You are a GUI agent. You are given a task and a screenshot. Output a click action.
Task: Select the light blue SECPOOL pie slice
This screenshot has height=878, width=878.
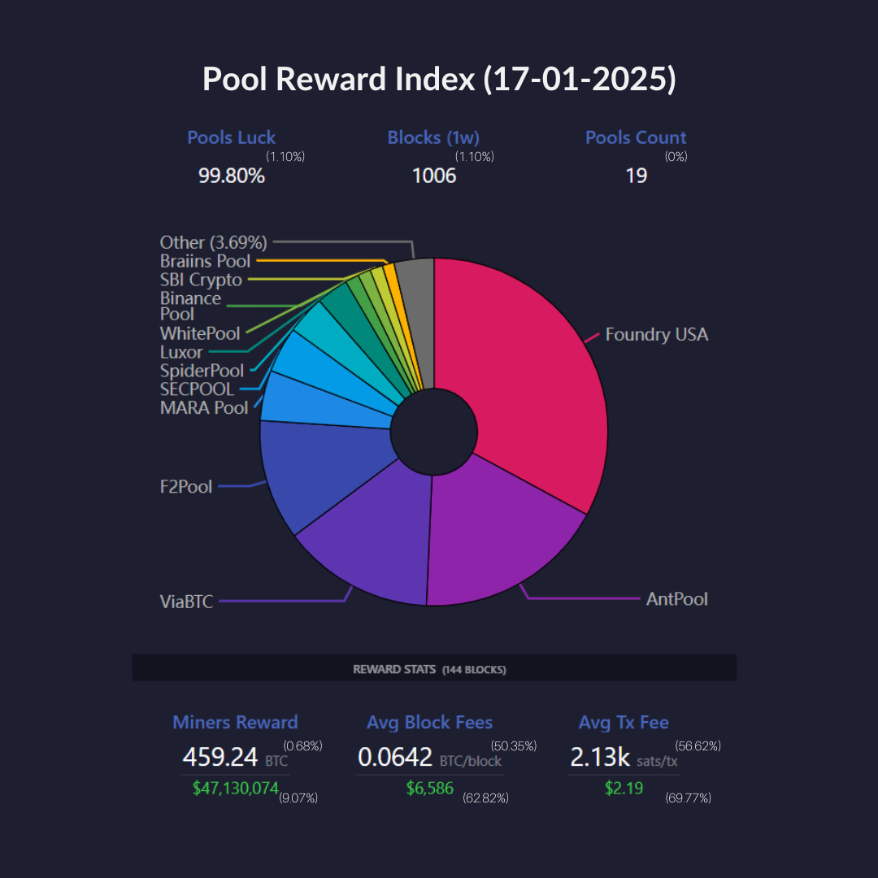coord(336,372)
